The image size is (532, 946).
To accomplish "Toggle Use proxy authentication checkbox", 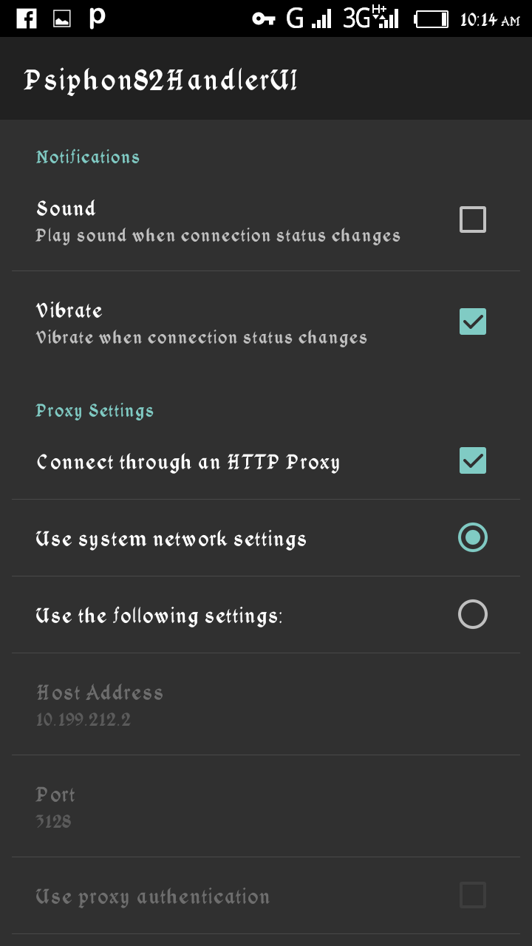I will (x=473, y=895).
